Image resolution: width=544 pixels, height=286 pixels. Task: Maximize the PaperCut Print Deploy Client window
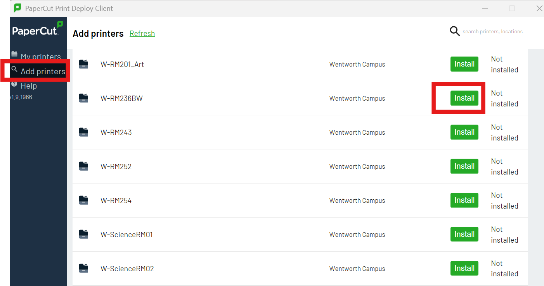512,8
